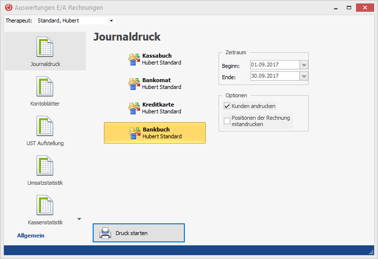The height and width of the screenshot is (259, 378).
Task: Choose the Umsatzstatistik sidebar icon
Action: pyautogui.click(x=45, y=166)
